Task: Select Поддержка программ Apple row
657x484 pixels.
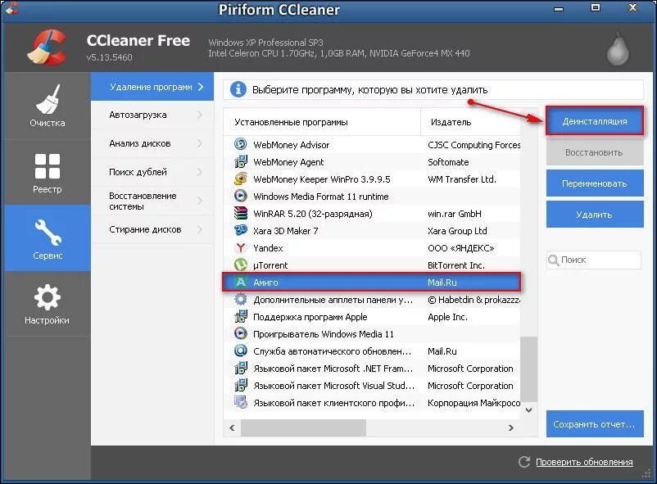Action: pos(372,316)
